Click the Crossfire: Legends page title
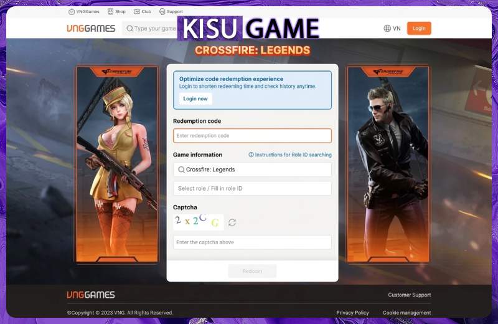Viewport: 498px width, 324px height. point(253,50)
